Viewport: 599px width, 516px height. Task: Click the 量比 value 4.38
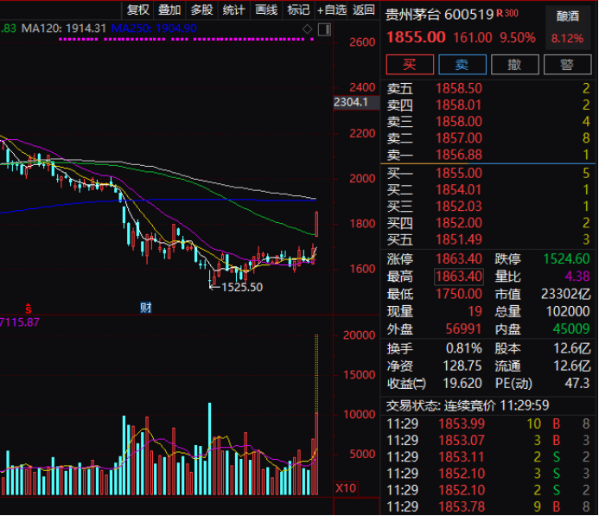577,276
